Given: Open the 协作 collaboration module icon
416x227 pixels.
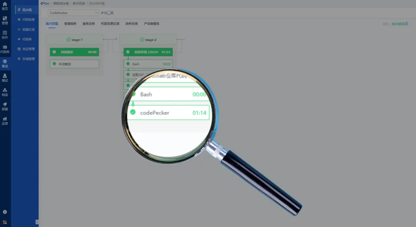Looking at the screenshot, I should pos(5,33).
